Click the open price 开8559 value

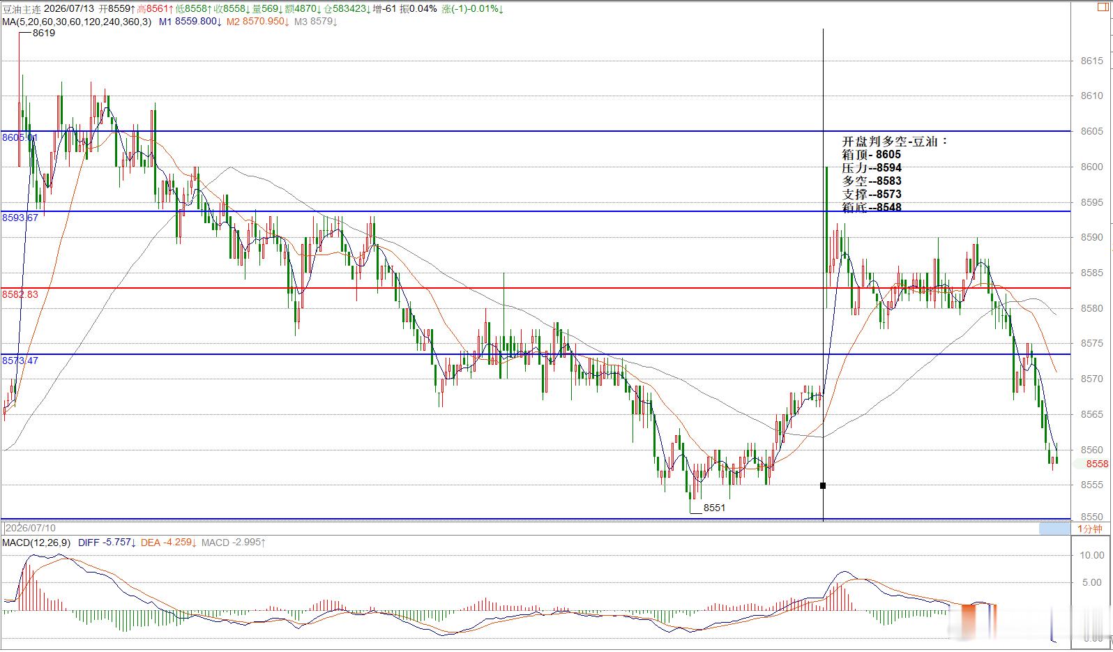[x=116, y=9]
